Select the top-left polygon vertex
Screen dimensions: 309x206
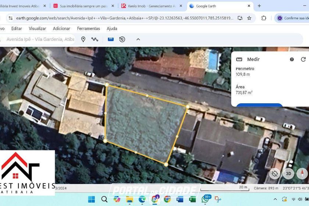[107, 85]
